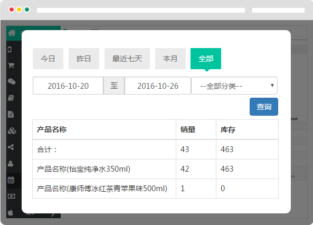Select the 最近七天 filter tab

click(127, 59)
